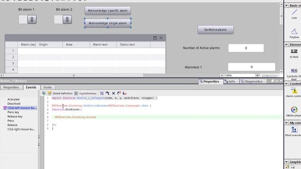Click the X delete icon in script toolbar
This screenshot has height=169, width=301.
pyautogui.click(x=114, y=93)
